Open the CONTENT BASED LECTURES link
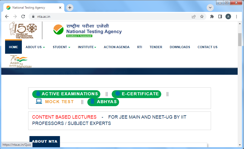This screenshot has width=244, height=149. [x=64, y=117]
